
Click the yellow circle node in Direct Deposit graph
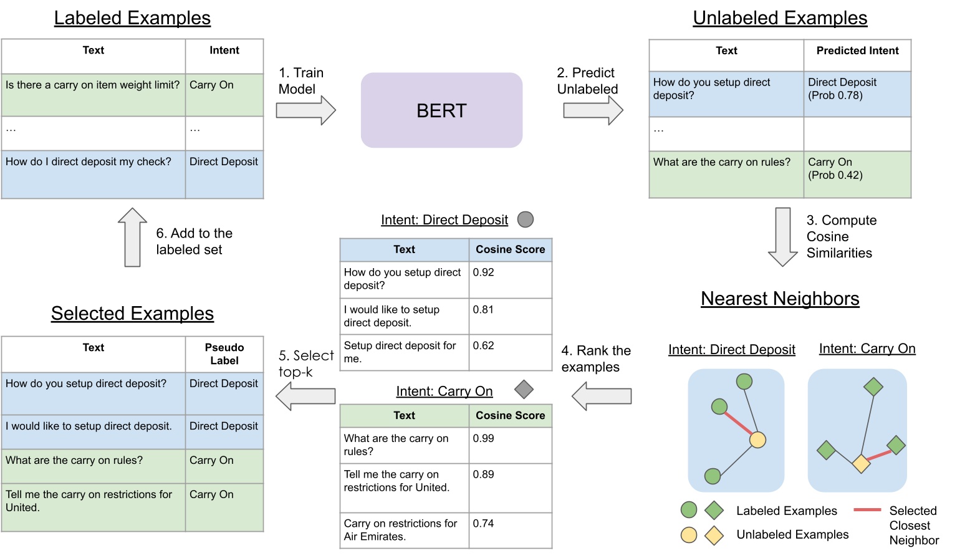(x=757, y=440)
